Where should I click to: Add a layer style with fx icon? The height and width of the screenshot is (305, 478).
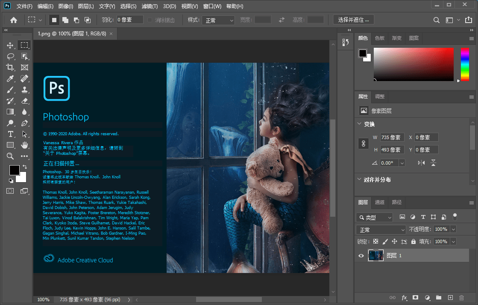pyautogui.click(x=404, y=298)
